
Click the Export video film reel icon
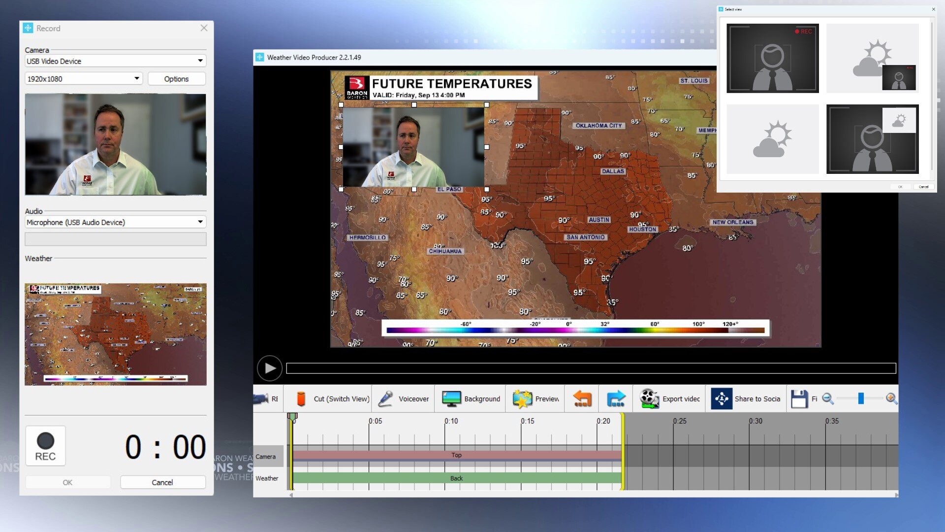click(649, 399)
